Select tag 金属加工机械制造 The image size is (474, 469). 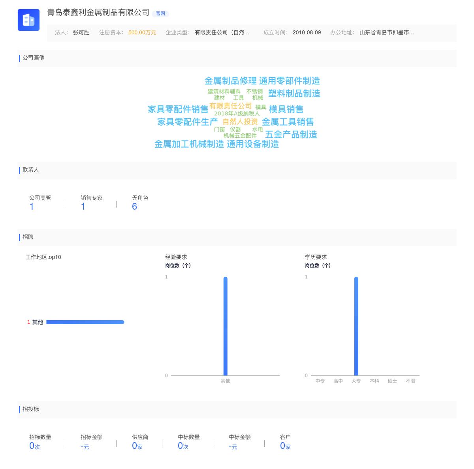(x=189, y=144)
